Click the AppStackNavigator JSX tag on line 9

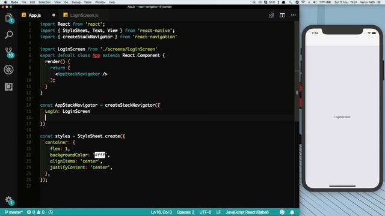79,74
